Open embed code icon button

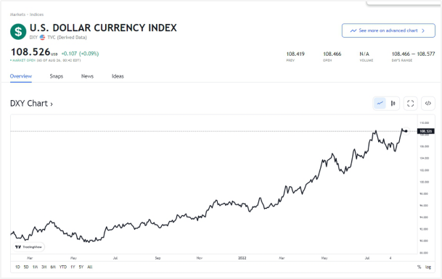click(x=428, y=104)
